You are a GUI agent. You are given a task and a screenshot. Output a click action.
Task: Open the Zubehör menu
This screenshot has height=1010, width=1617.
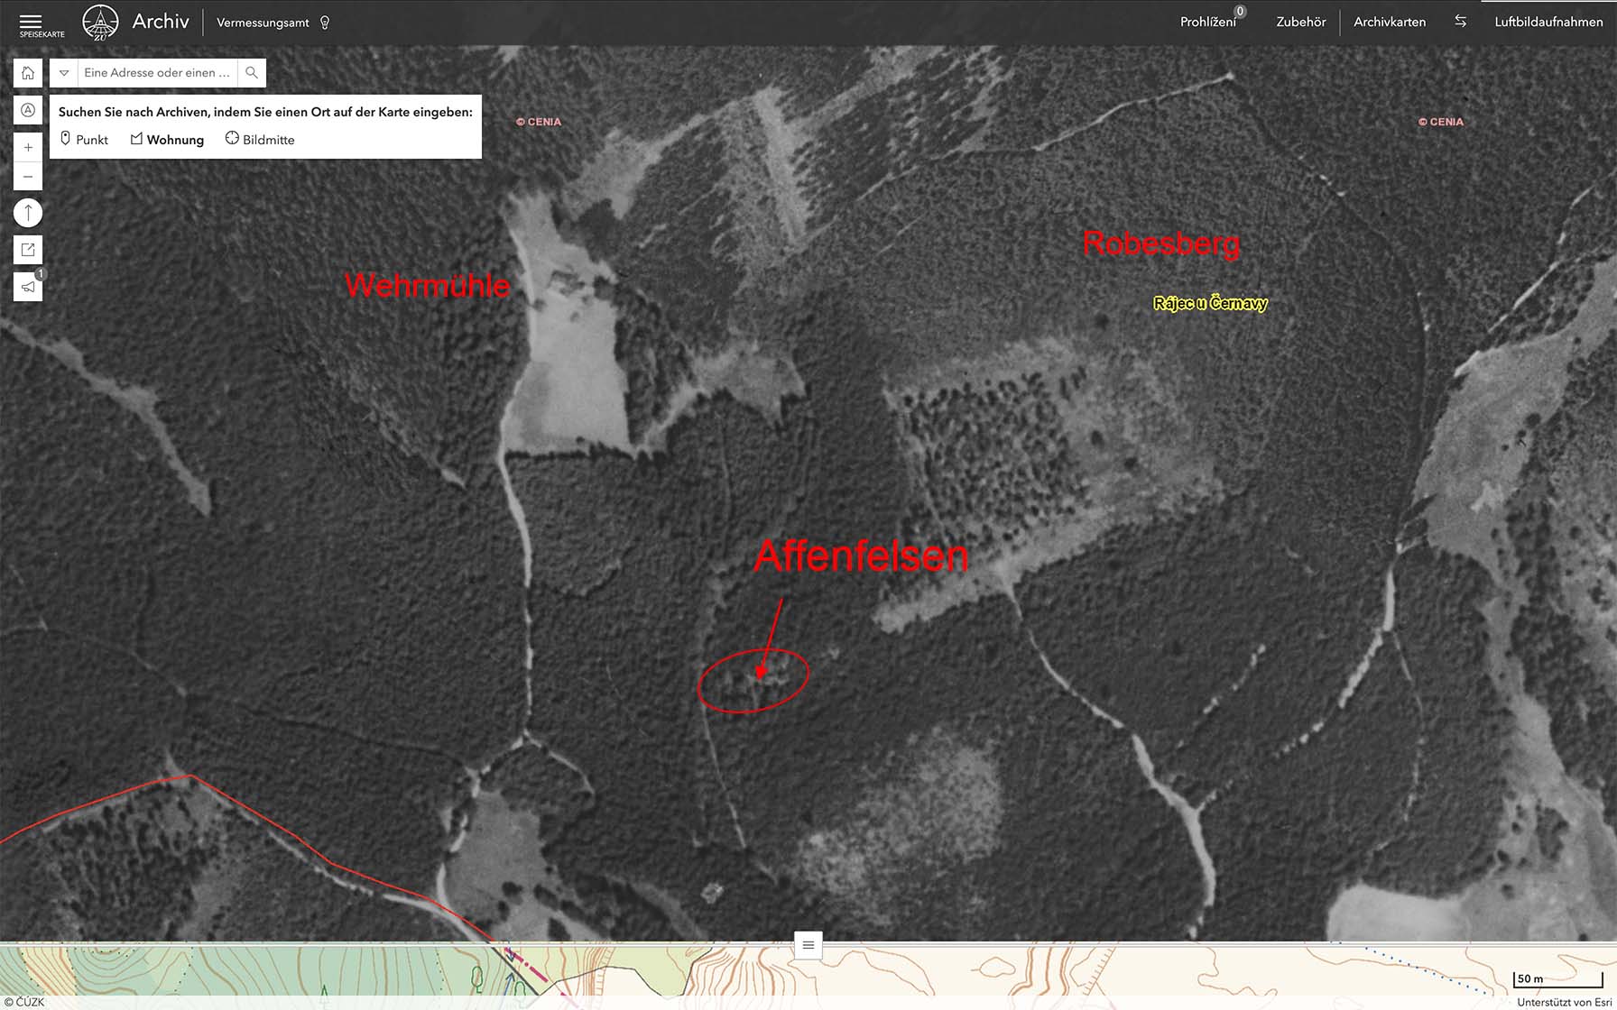1300,23
